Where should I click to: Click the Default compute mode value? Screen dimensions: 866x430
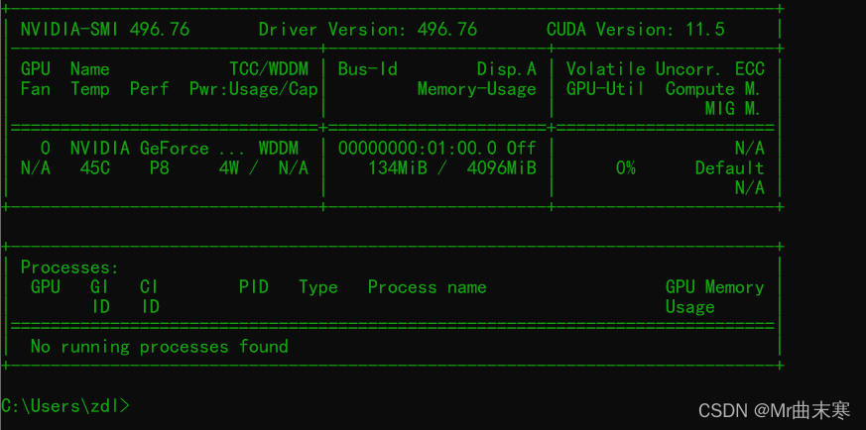(x=729, y=168)
